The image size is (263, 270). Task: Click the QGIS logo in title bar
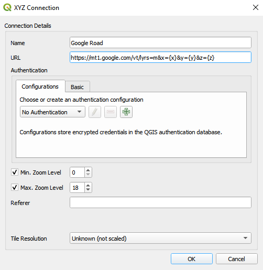pos(7,7)
